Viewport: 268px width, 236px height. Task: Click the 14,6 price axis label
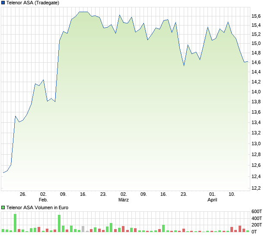point(256,62)
